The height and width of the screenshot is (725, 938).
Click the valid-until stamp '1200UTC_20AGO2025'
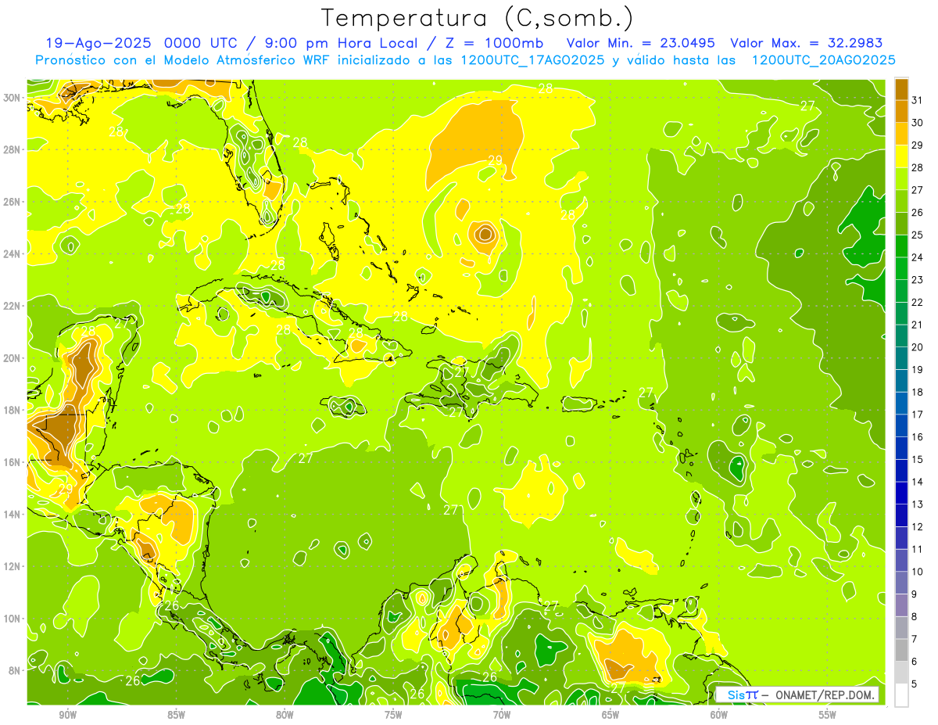coord(823,60)
